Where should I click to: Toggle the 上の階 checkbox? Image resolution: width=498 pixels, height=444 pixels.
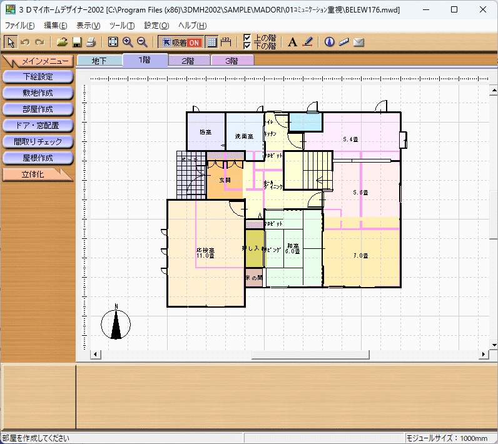coord(247,38)
